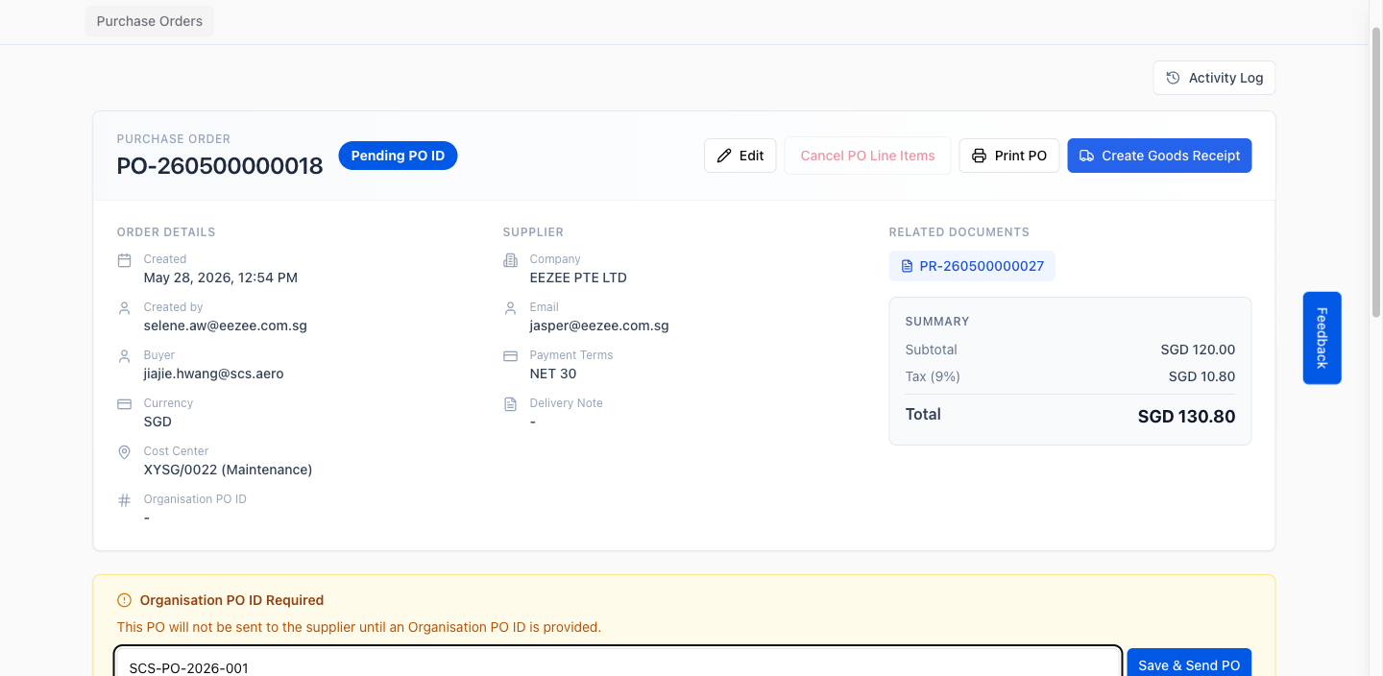
Task: Click the building icon next to Company
Action: [x=510, y=260]
